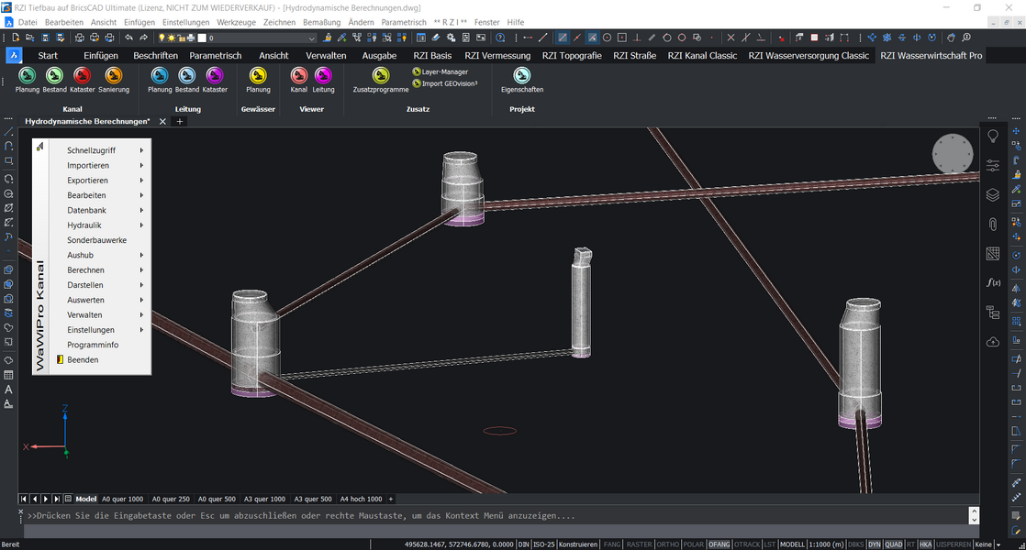The image size is (1026, 550).
Task: Open the RZI Vermessung ribbon tab
Action: (497, 56)
